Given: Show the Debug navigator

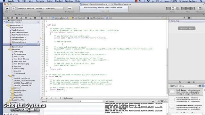Looking at the screenshot, I should point(26,18).
